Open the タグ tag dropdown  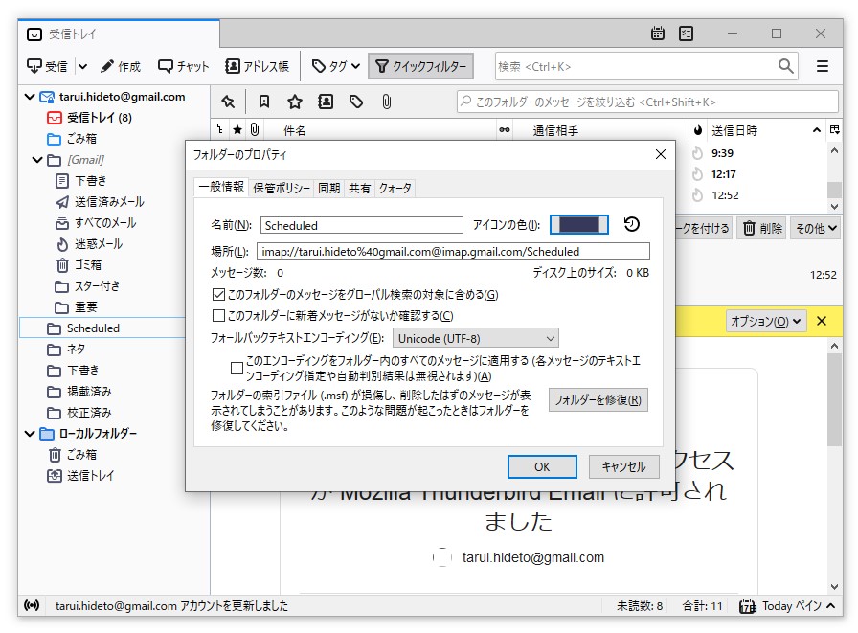point(336,66)
